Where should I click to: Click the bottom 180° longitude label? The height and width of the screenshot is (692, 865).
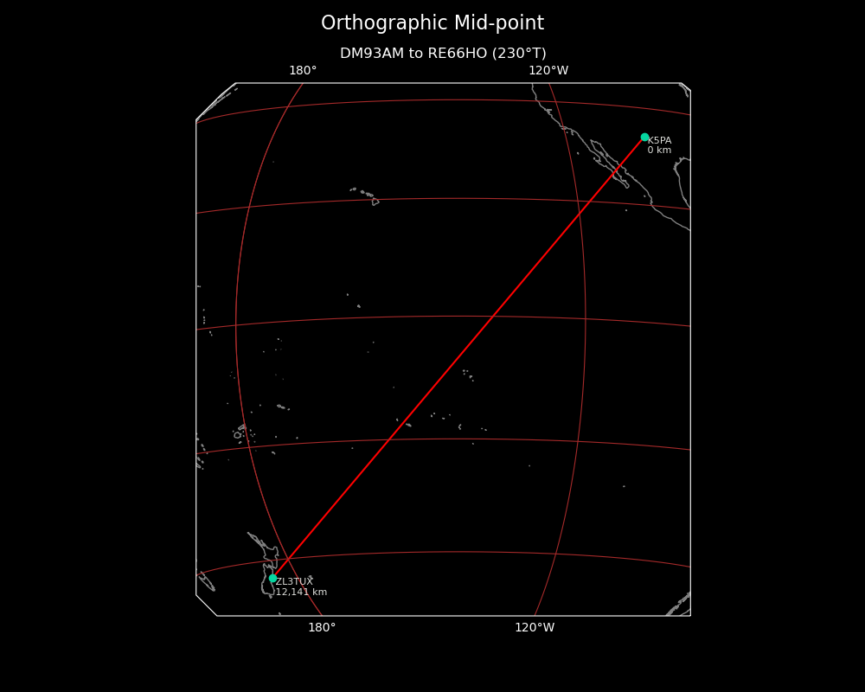[x=322, y=628]
